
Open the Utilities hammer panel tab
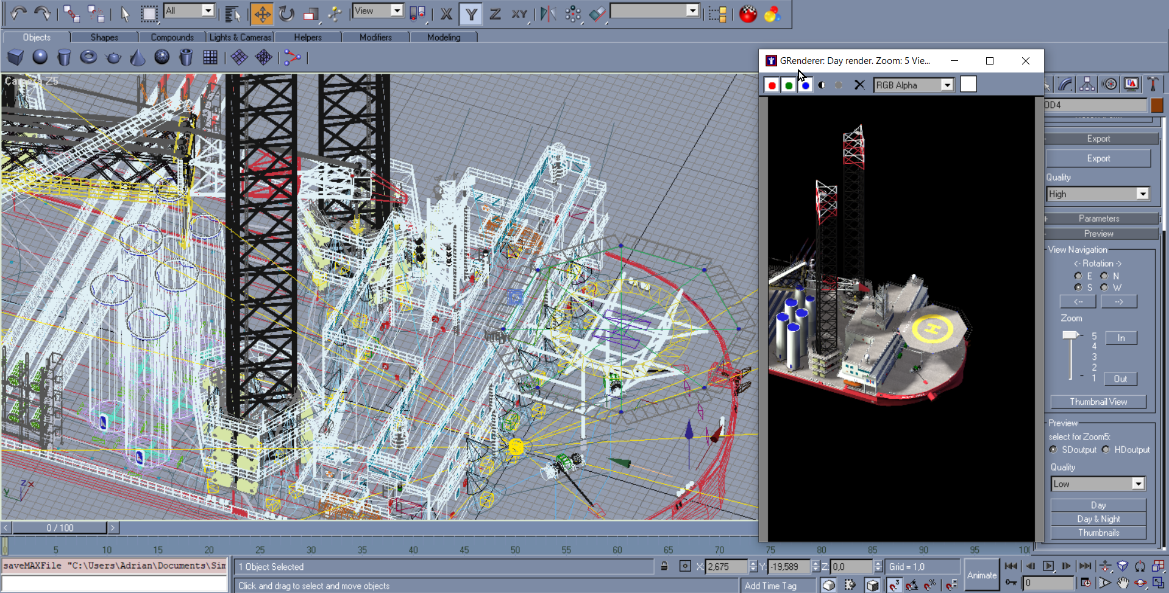coord(1152,84)
